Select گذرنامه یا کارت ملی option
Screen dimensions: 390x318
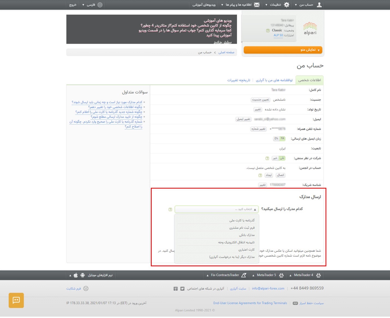pos(217,220)
